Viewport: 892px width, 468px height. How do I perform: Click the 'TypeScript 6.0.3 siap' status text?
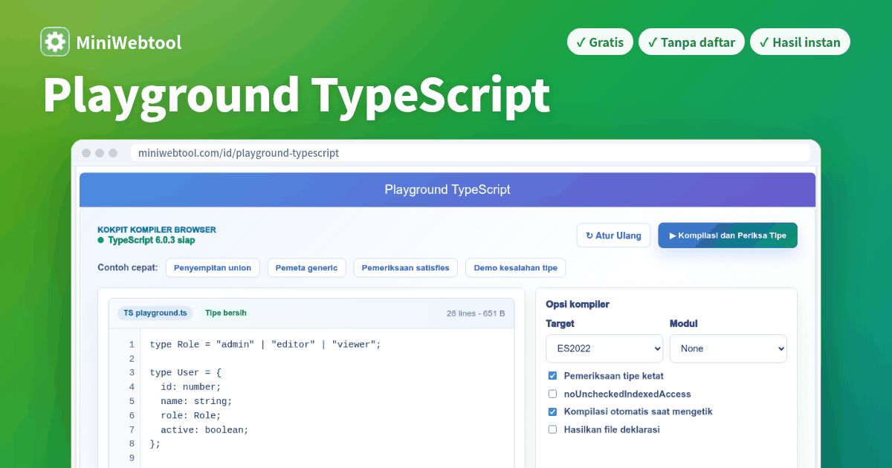[x=152, y=241]
